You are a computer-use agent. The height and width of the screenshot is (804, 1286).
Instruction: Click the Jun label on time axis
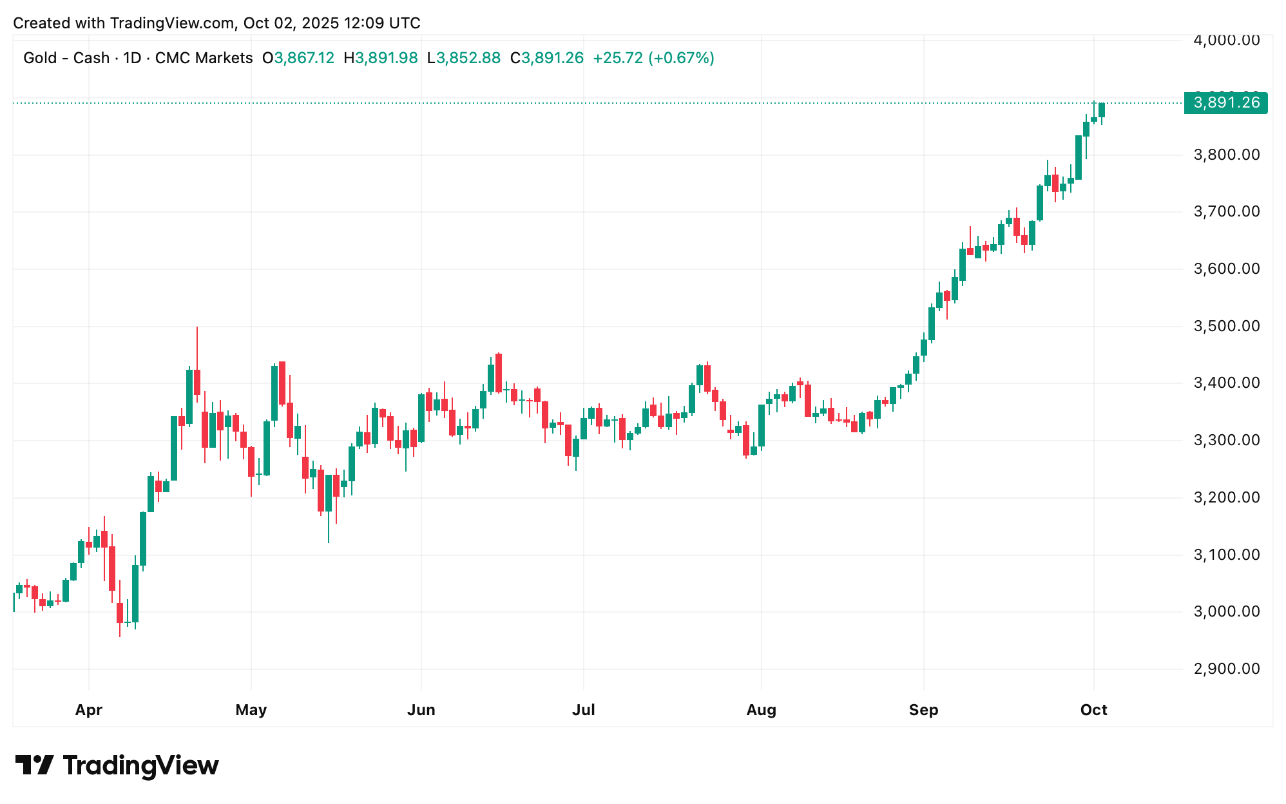pos(421,710)
